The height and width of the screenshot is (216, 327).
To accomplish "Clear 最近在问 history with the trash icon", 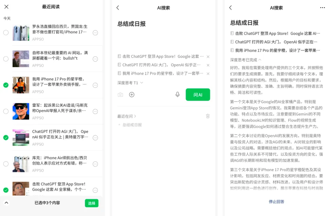I will point(208,116).
